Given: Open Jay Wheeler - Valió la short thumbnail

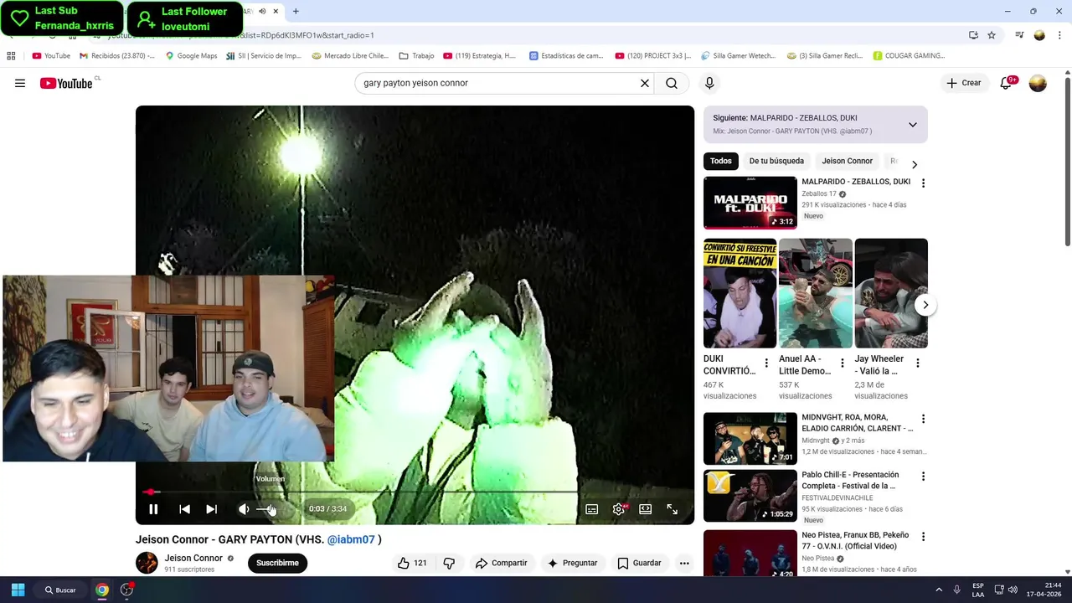Looking at the screenshot, I should click(x=891, y=293).
